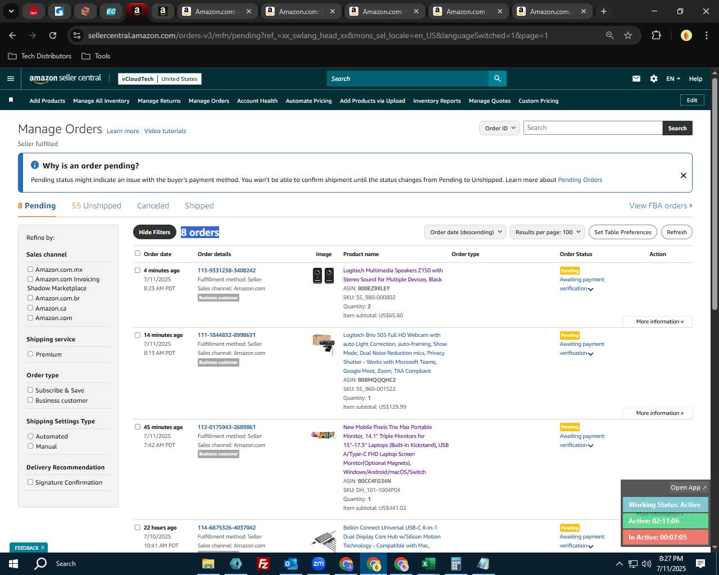719x575 pixels.
Task: Open the EN language dropdown
Action: point(673,79)
